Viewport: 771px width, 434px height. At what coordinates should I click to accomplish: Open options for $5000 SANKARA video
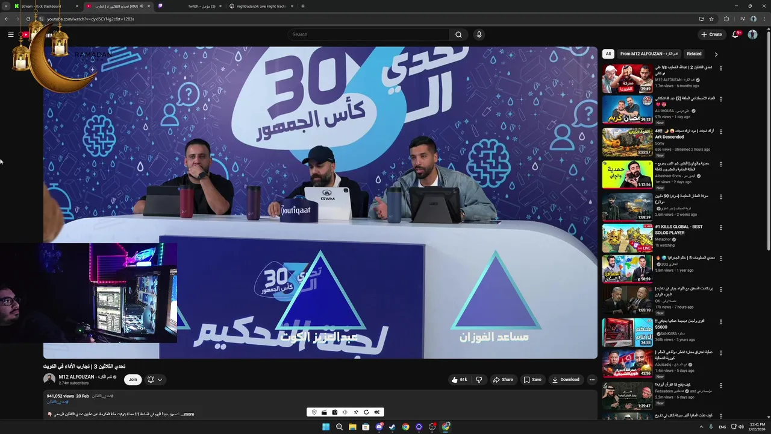[x=720, y=322]
